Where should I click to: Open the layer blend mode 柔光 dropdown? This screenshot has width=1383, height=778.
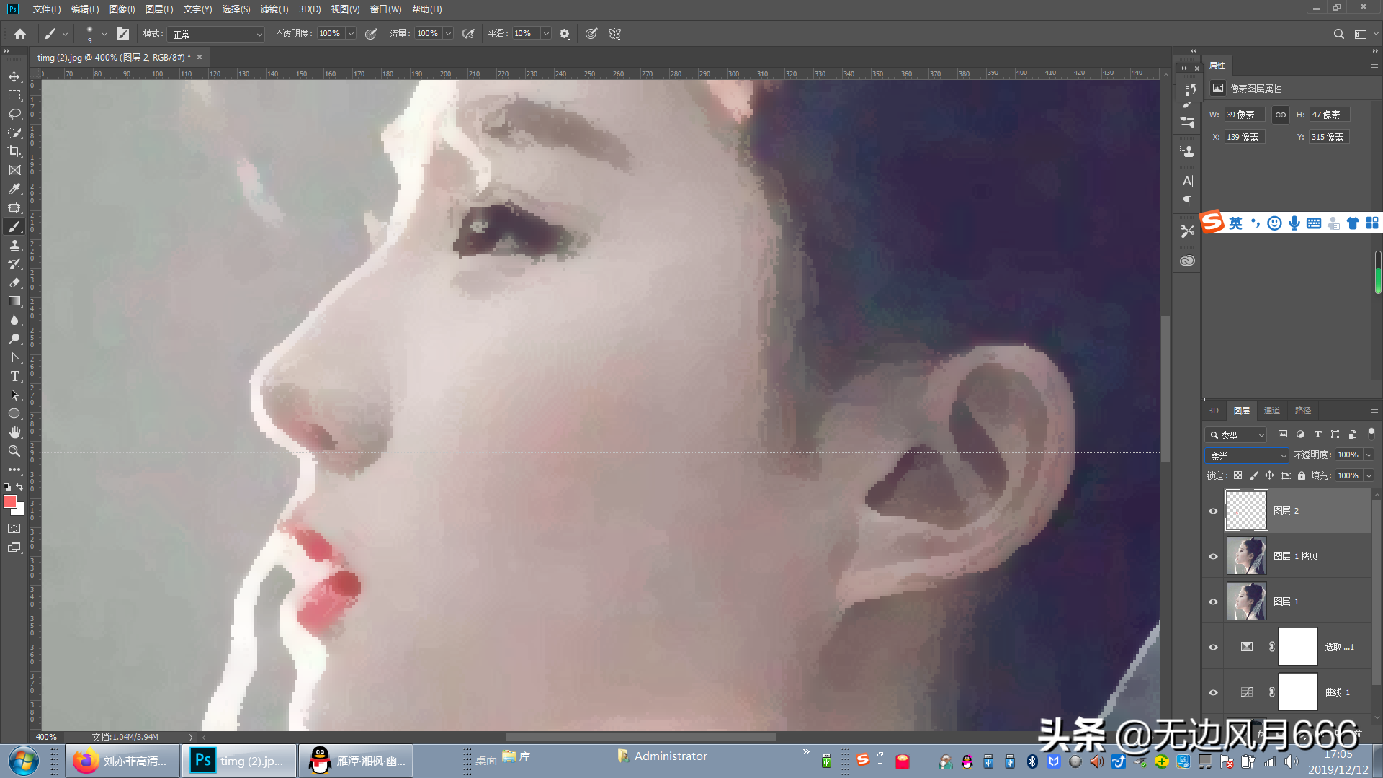click(x=1248, y=455)
